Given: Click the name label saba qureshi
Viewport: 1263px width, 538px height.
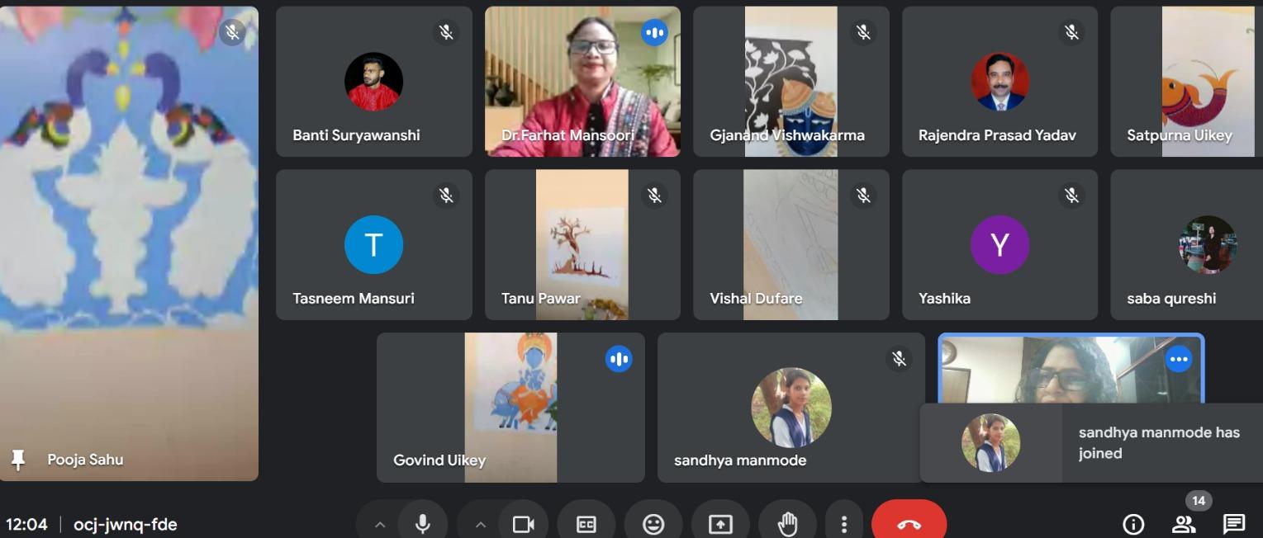Looking at the screenshot, I should click(1171, 299).
